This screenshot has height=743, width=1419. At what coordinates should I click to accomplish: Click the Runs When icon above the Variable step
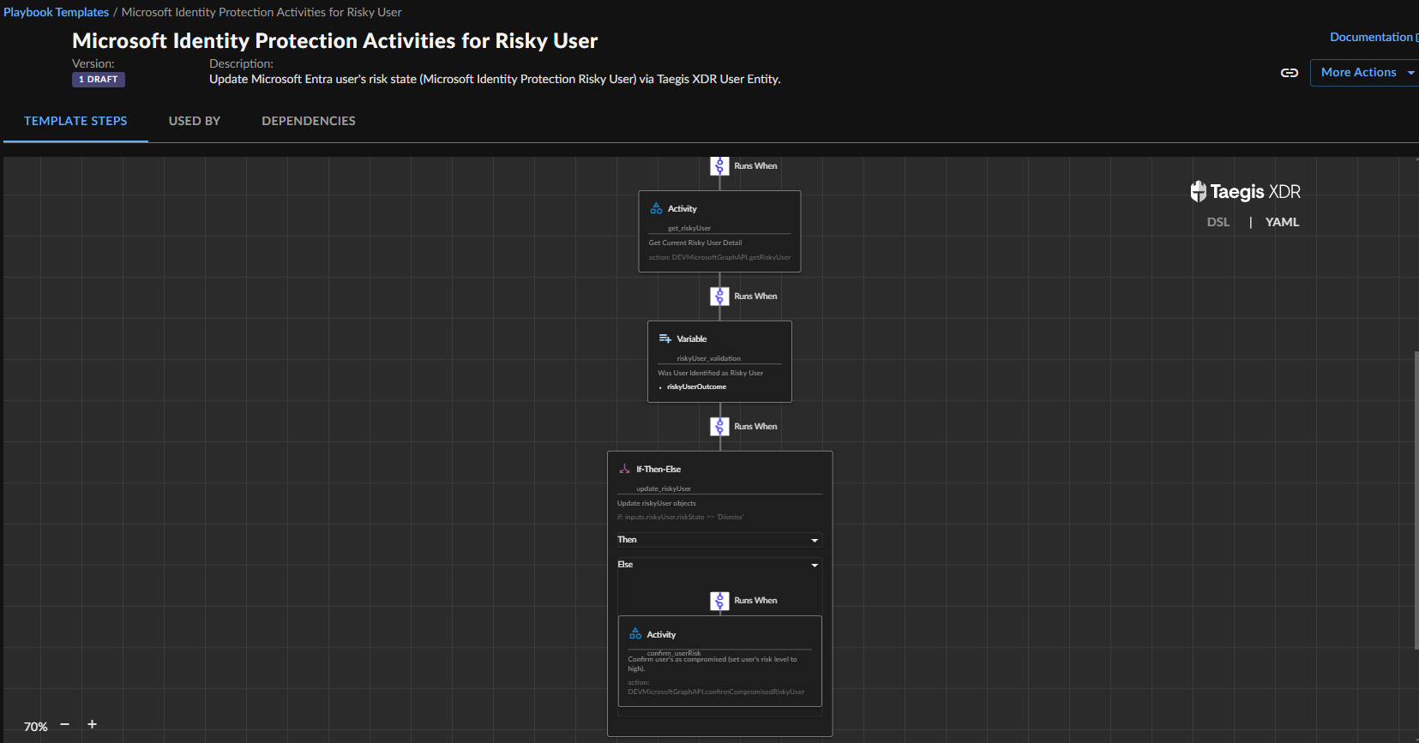tap(719, 297)
